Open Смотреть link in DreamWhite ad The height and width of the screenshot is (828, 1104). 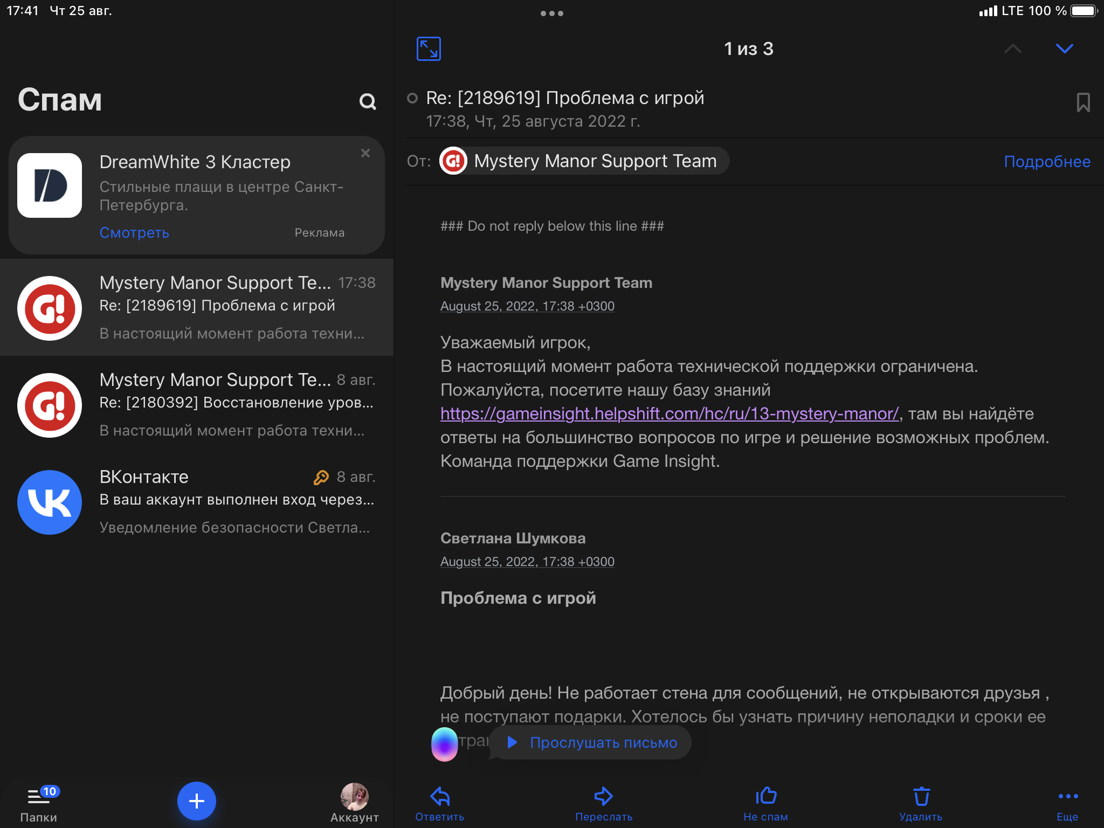(134, 233)
